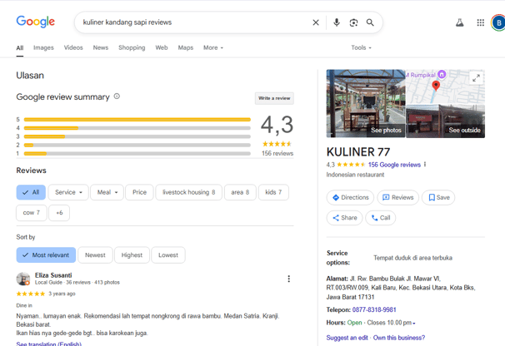Click the 2-star rating bar

pyautogui.click(x=137, y=145)
